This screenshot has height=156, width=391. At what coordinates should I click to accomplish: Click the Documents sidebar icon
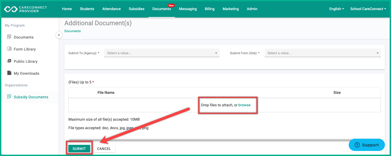point(9,37)
